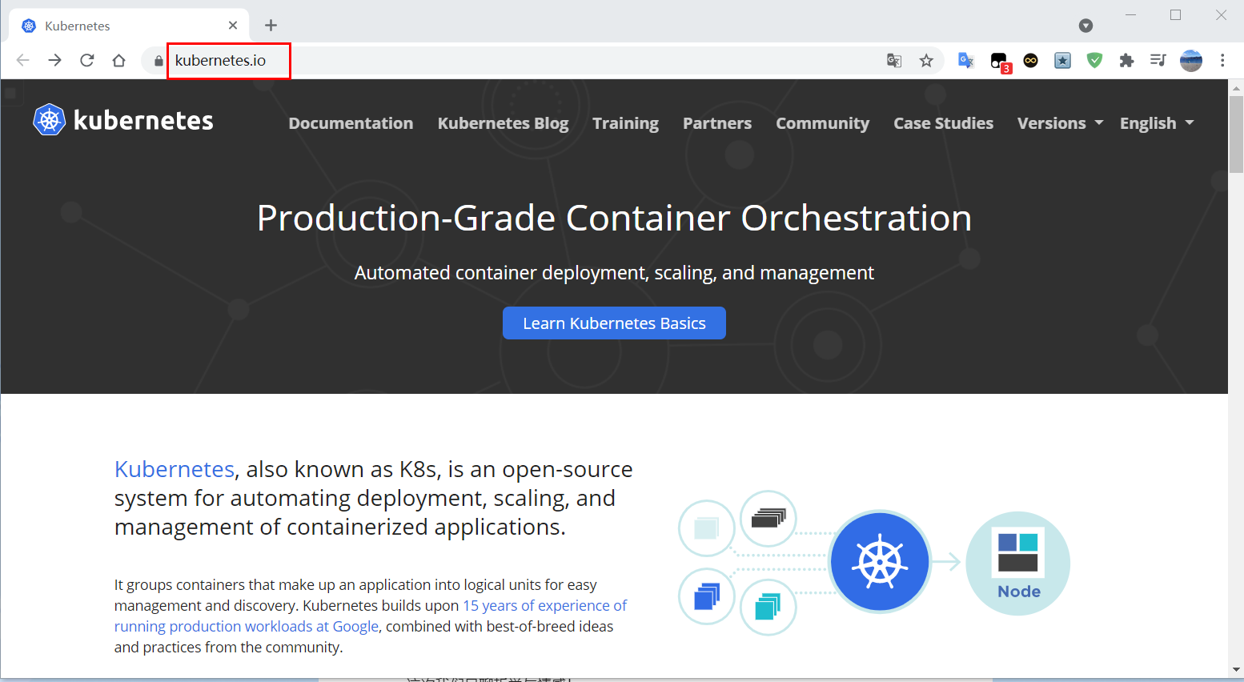The image size is (1244, 682).
Task: Open the Community nav item
Action: click(x=822, y=123)
